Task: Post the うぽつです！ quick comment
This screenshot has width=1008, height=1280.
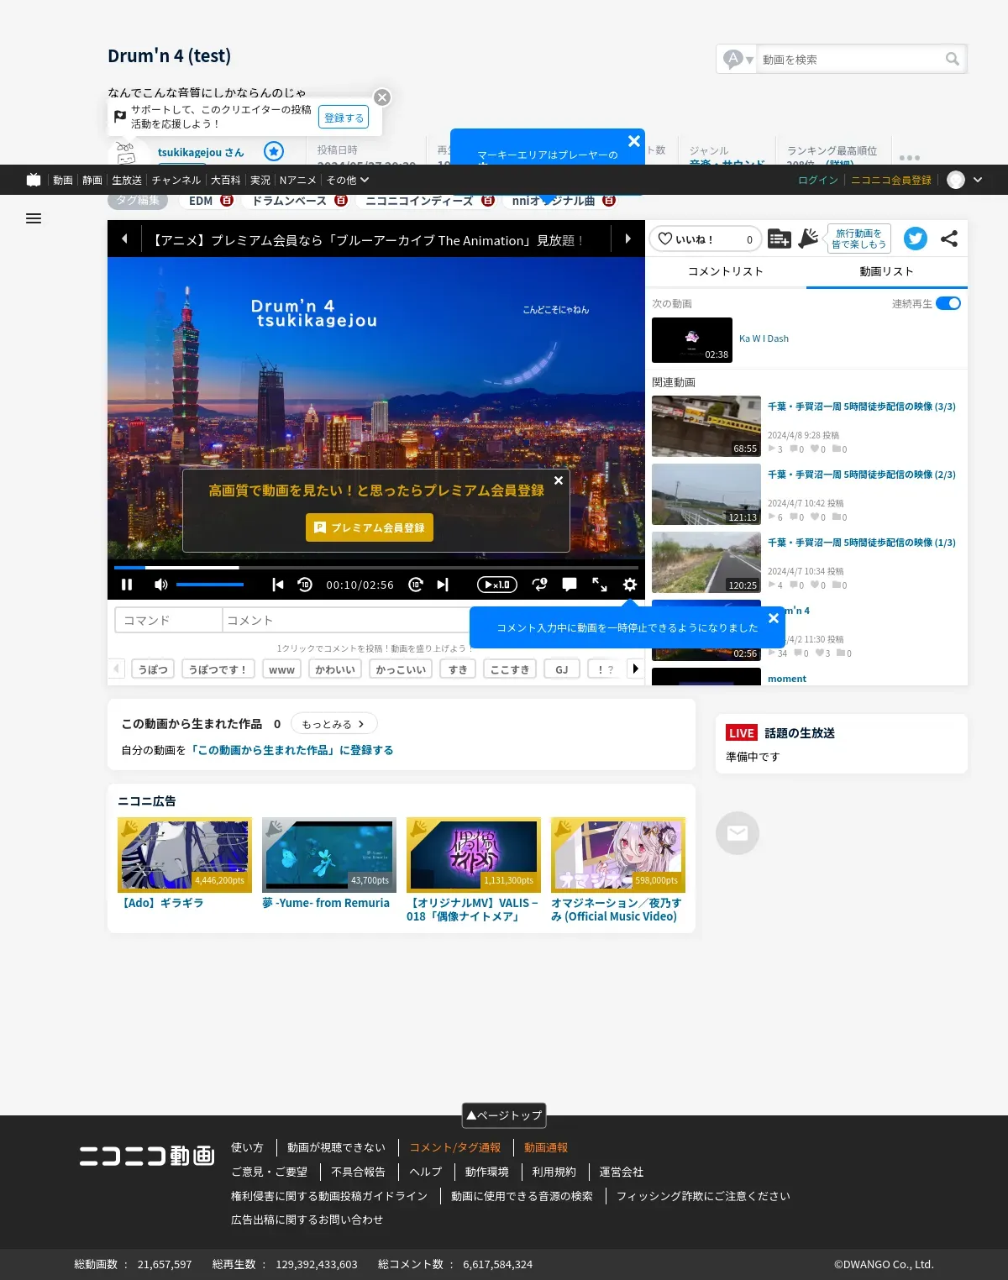Action: point(218,669)
